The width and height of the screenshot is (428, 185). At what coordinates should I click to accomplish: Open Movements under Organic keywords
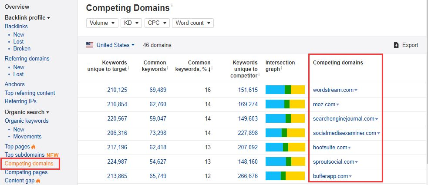click(x=27, y=136)
